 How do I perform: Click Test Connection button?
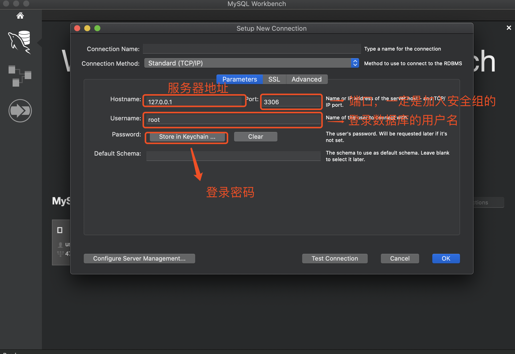point(335,259)
